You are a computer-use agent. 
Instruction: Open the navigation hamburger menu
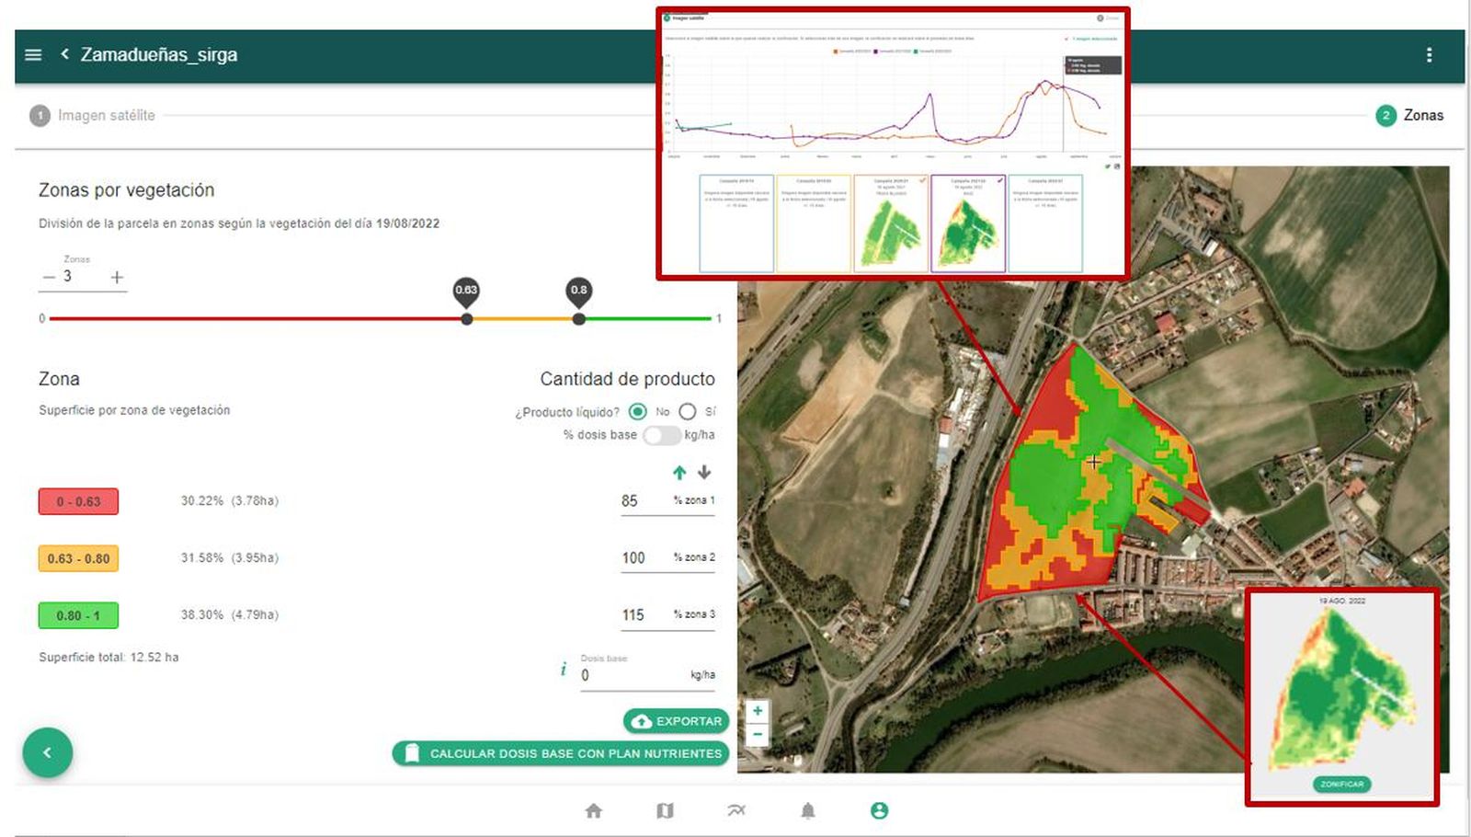tap(33, 54)
